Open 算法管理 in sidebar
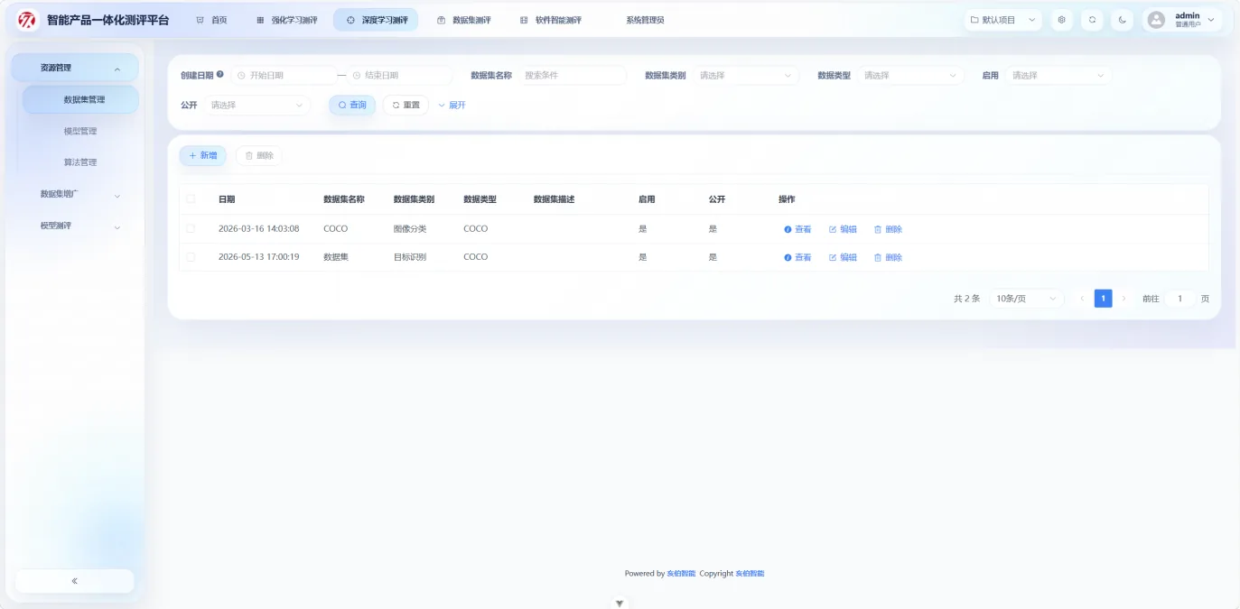Image resolution: width=1240 pixels, height=609 pixels. click(x=80, y=162)
